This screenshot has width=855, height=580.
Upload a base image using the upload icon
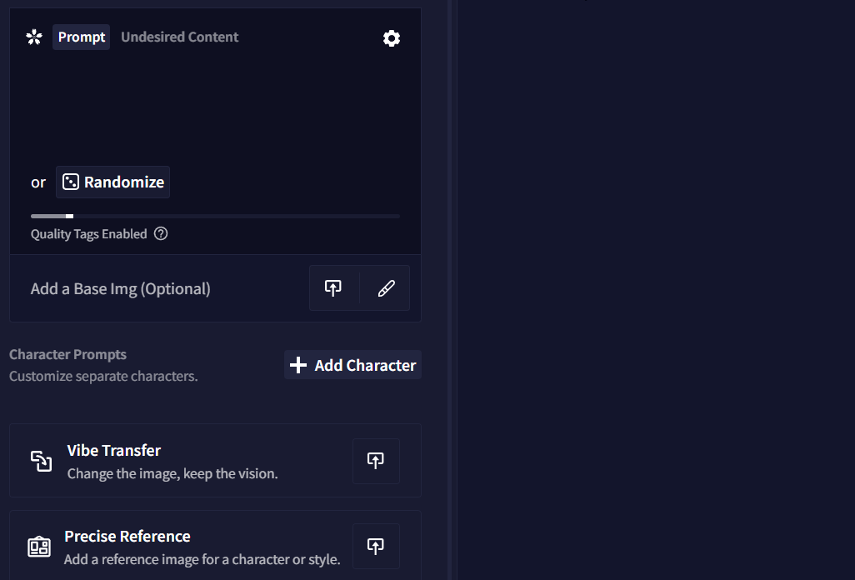[x=333, y=288]
